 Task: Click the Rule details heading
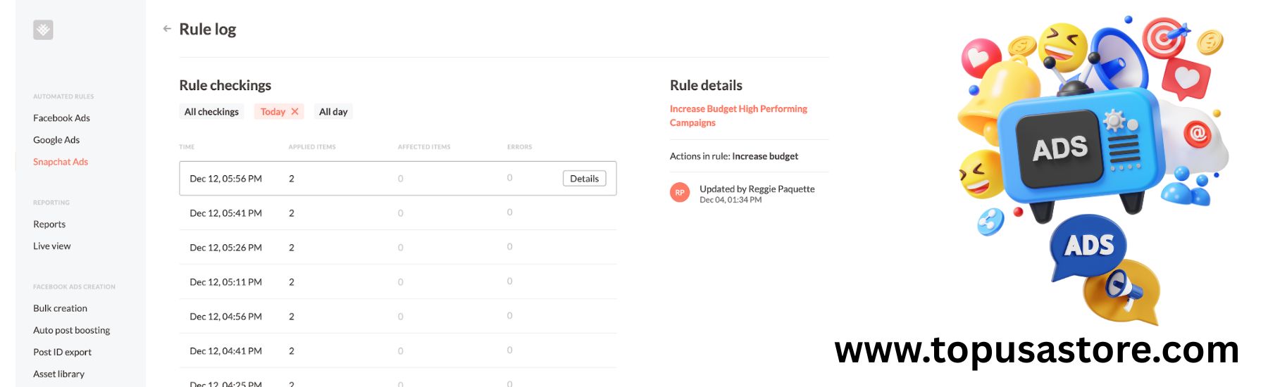[706, 85]
